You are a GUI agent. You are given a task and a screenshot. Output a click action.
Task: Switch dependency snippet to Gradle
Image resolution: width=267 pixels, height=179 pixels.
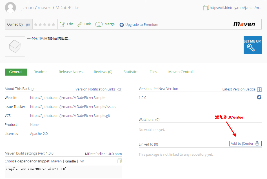(70, 161)
